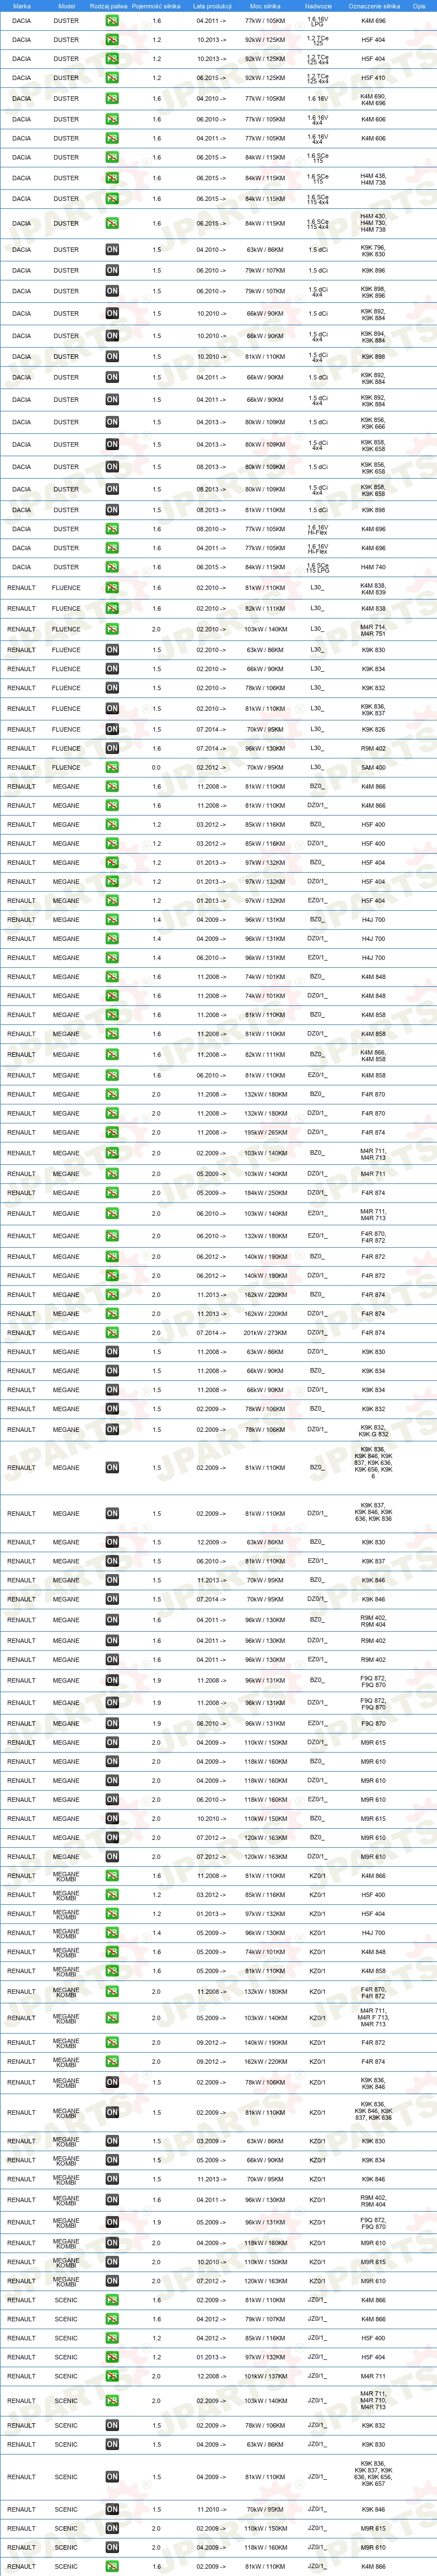Click the '0.0' engine capacity cell
Screen dimensions: 437x2576
(156, 767)
